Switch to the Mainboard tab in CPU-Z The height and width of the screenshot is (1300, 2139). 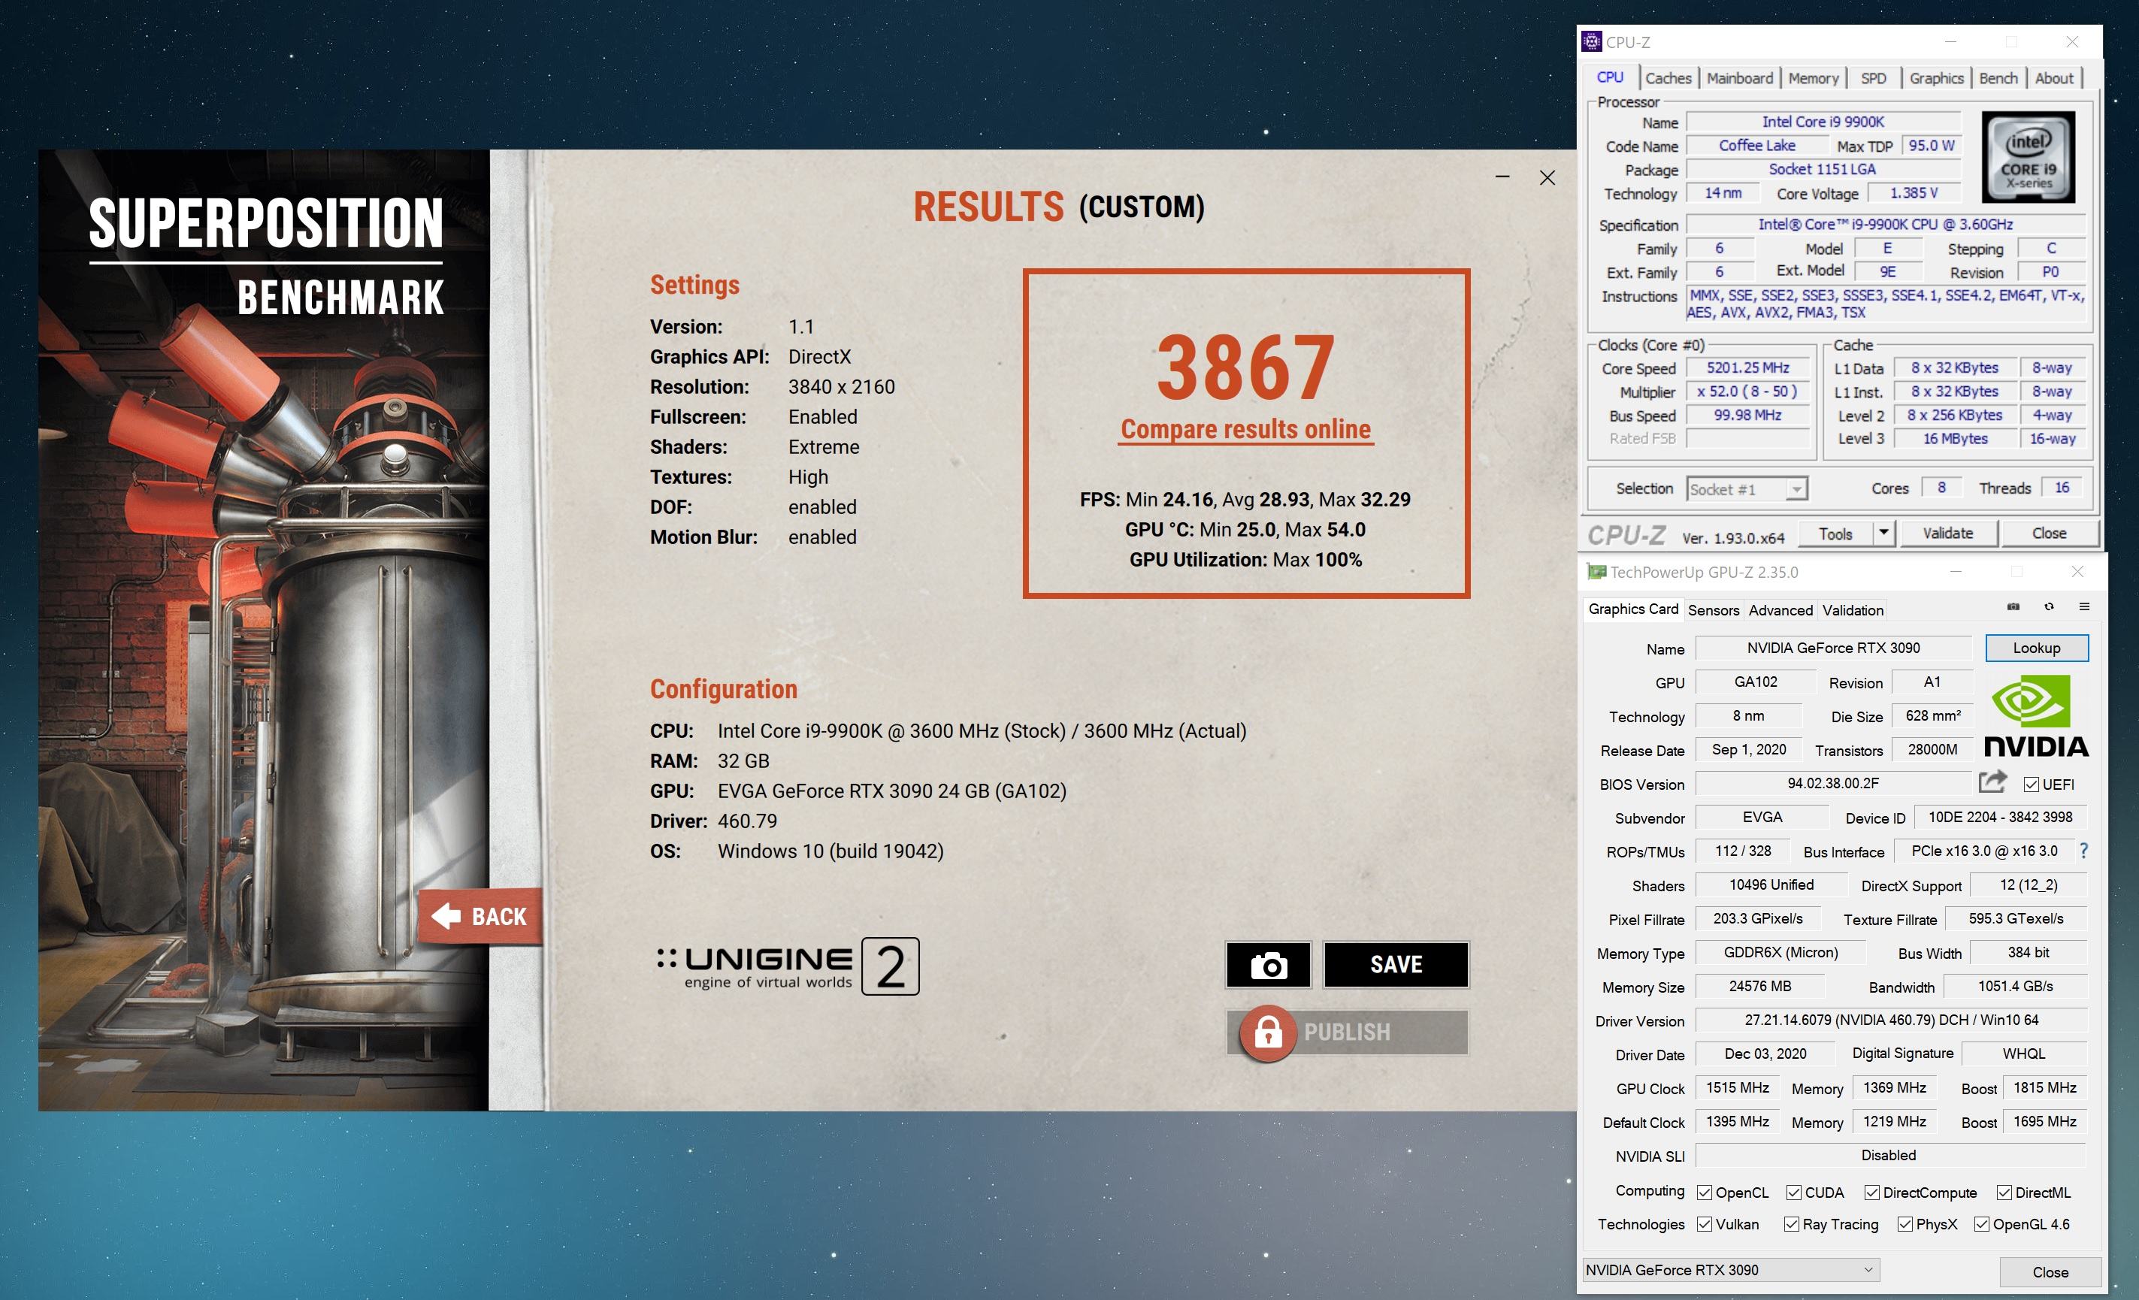click(x=1740, y=78)
